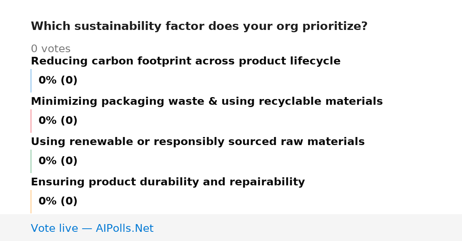Viewport: 462px width, 241px height.
Task: Click the gray footer bar area
Action: pos(231,228)
